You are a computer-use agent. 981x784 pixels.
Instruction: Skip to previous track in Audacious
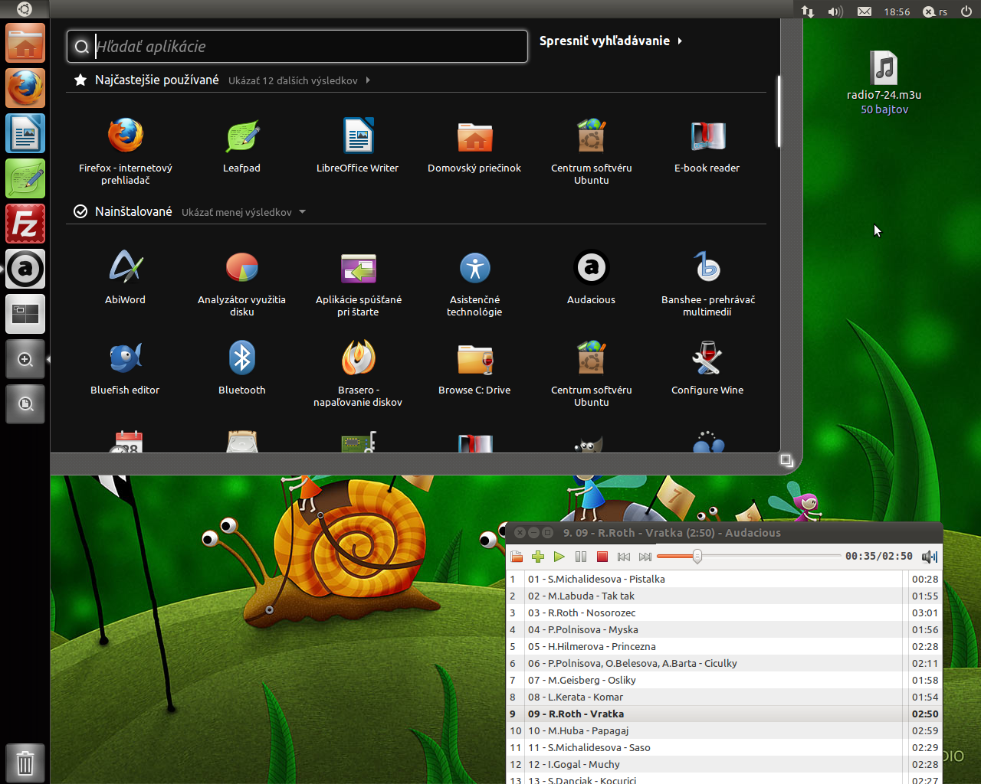pyautogui.click(x=624, y=557)
